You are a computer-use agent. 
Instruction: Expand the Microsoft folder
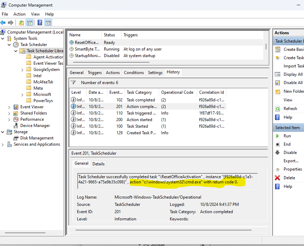point(22,94)
